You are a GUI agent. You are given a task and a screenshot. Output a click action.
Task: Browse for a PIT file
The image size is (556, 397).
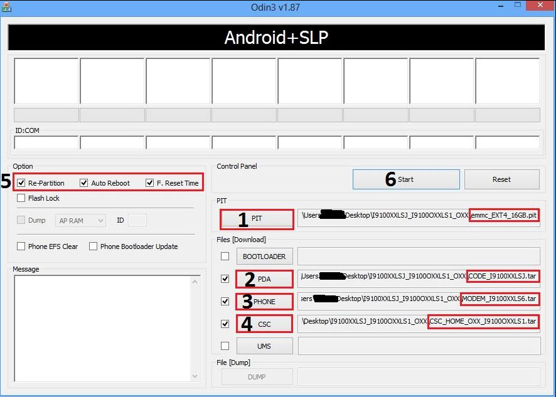(x=257, y=219)
